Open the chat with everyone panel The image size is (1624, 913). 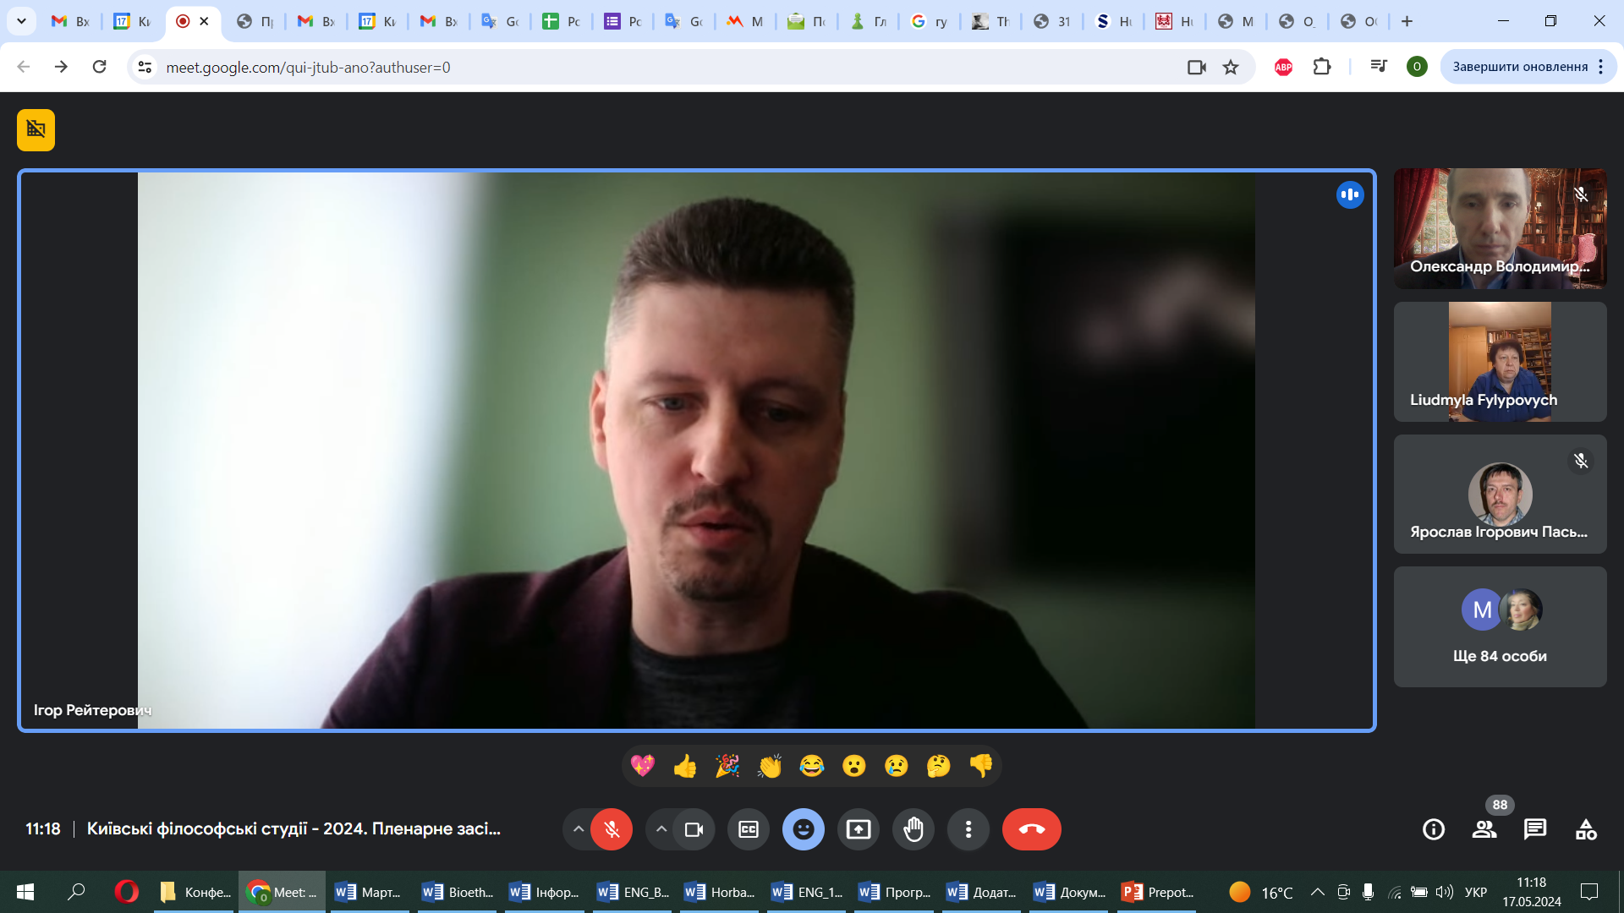(1535, 829)
